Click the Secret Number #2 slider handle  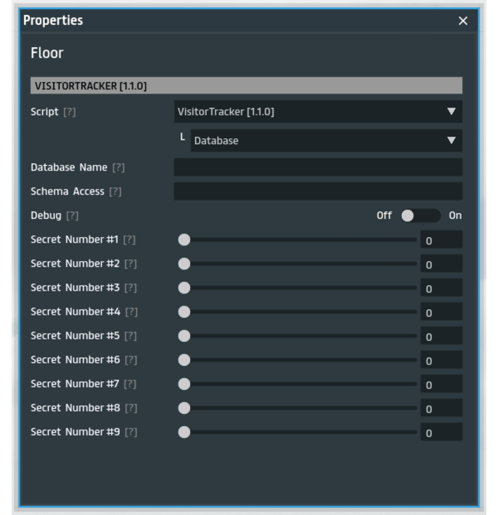click(184, 264)
